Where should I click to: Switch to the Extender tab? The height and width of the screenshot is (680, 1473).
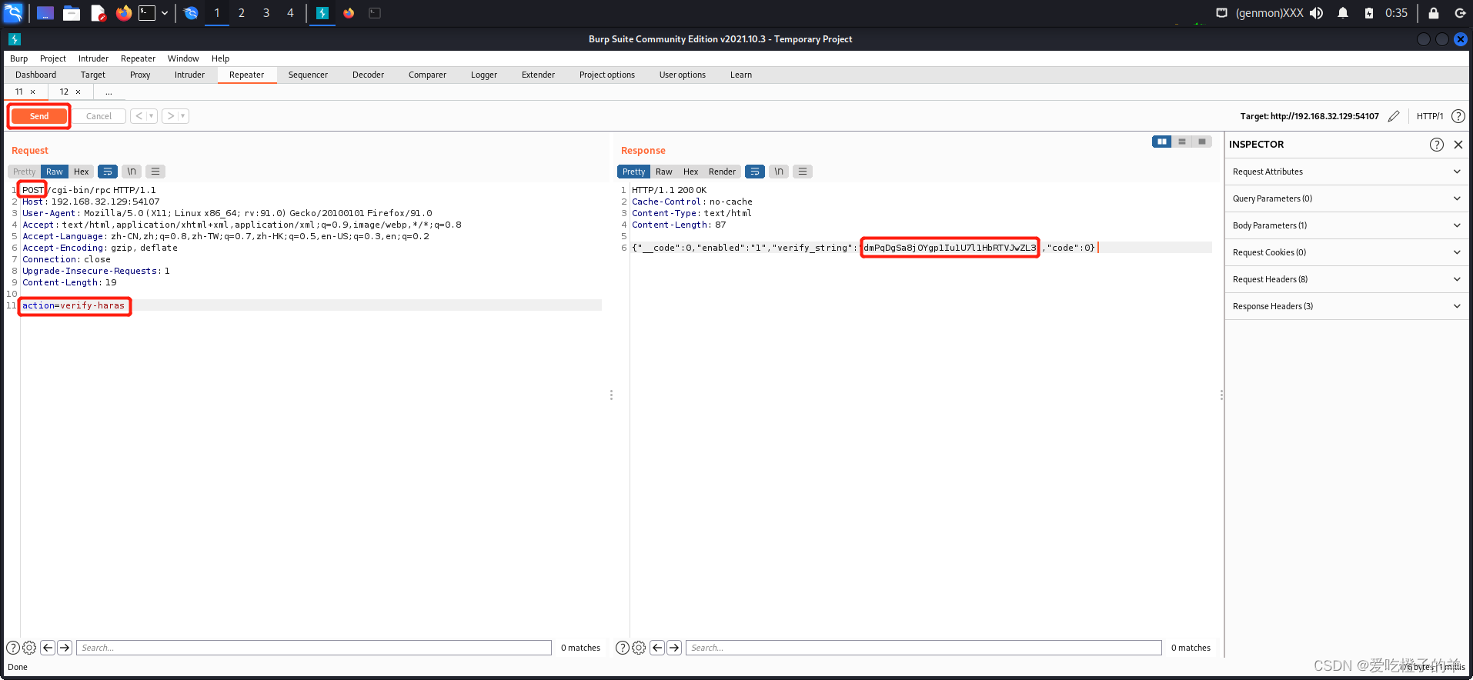tap(538, 75)
